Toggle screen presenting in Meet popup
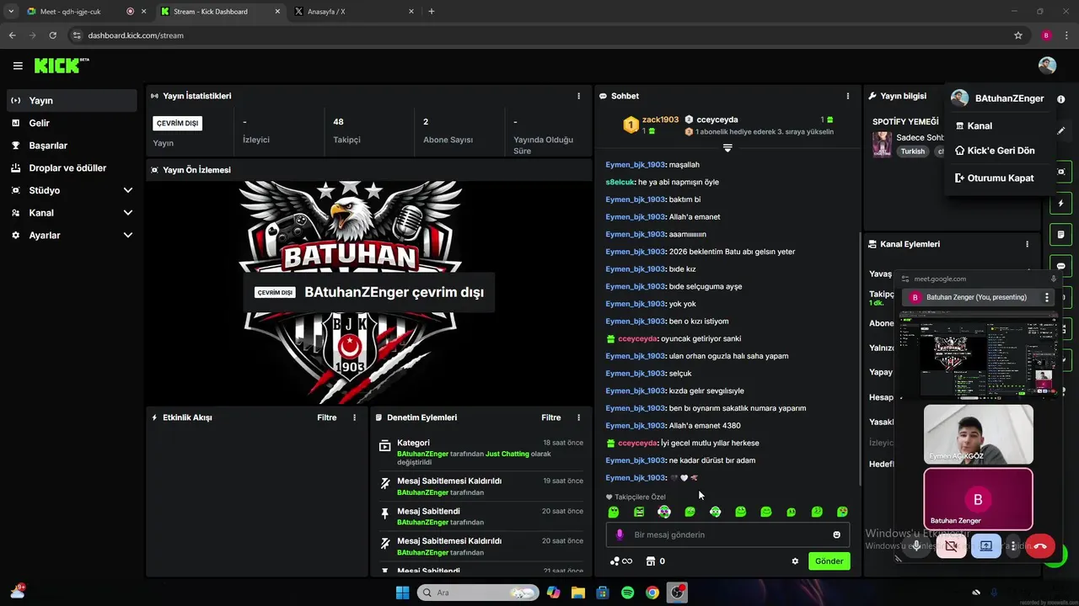This screenshot has height=606, width=1079. click(986, 546)
